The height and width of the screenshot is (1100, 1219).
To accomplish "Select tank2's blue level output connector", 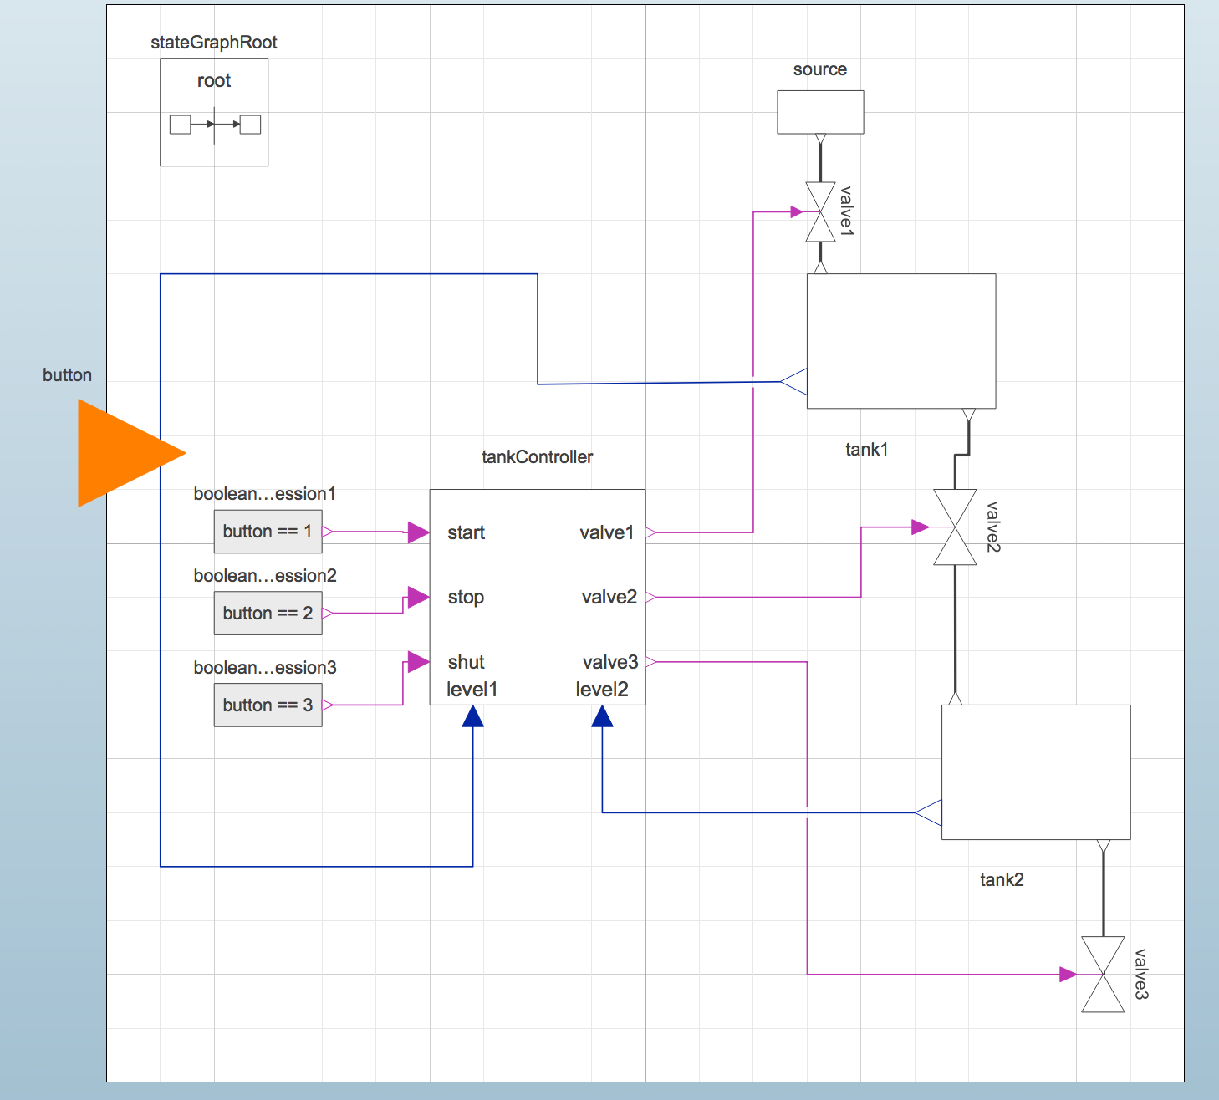I will [x=929, y=812].
